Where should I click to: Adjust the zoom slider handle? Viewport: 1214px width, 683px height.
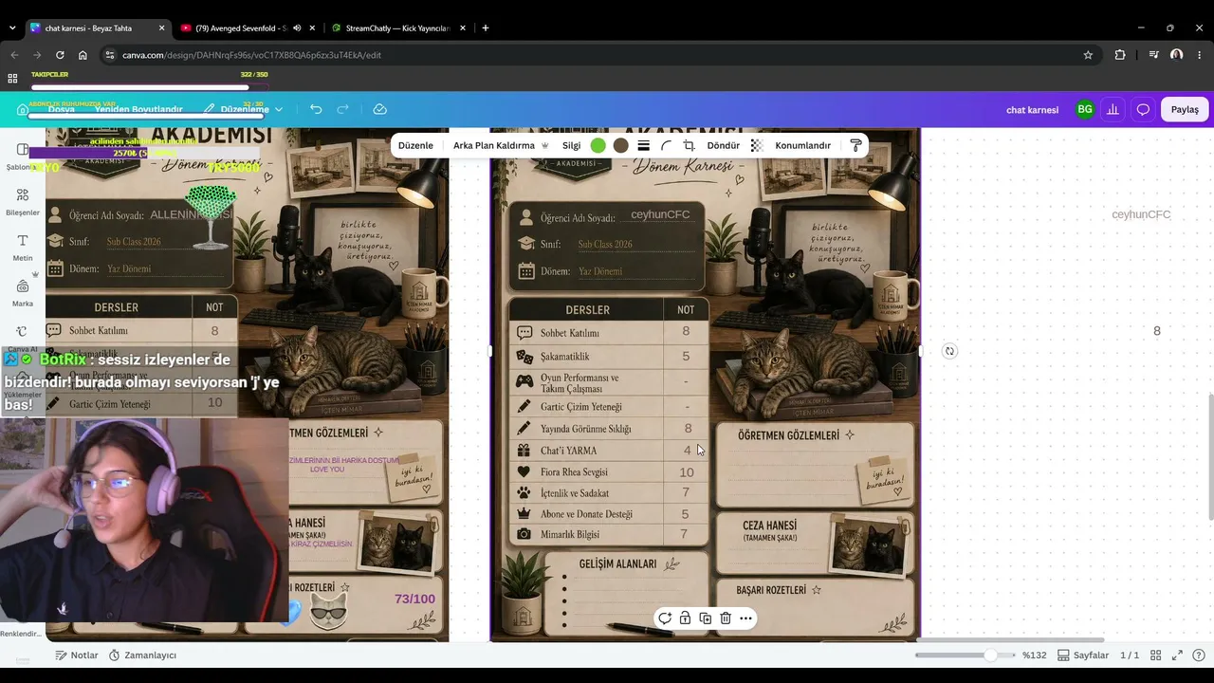990,655
